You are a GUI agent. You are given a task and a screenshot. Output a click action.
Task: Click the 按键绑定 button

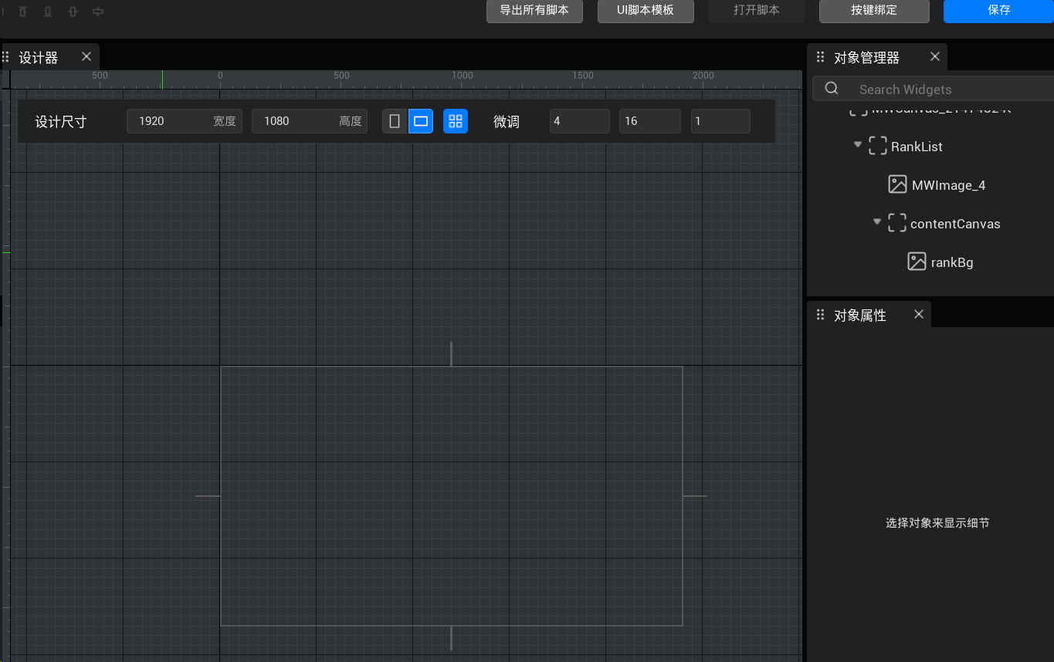874,11
